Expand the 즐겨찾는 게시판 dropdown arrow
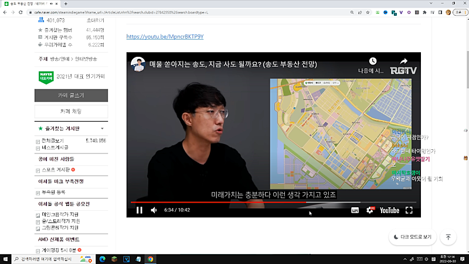 [103, 128]
